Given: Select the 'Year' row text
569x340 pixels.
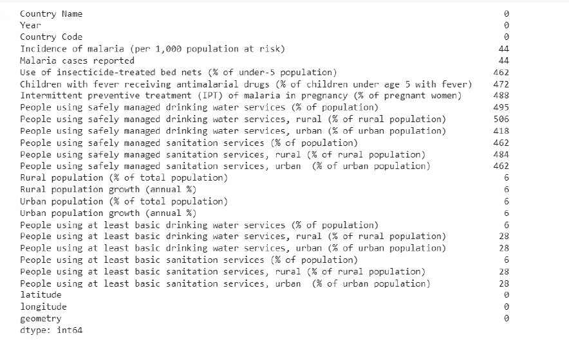Looking at the screenshot, I should pos(30,25).
